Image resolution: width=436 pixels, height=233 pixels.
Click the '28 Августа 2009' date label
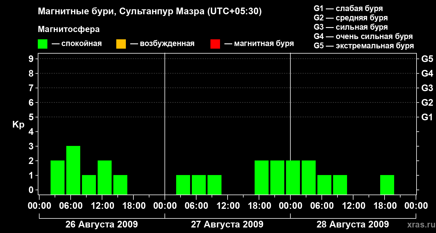353,225
